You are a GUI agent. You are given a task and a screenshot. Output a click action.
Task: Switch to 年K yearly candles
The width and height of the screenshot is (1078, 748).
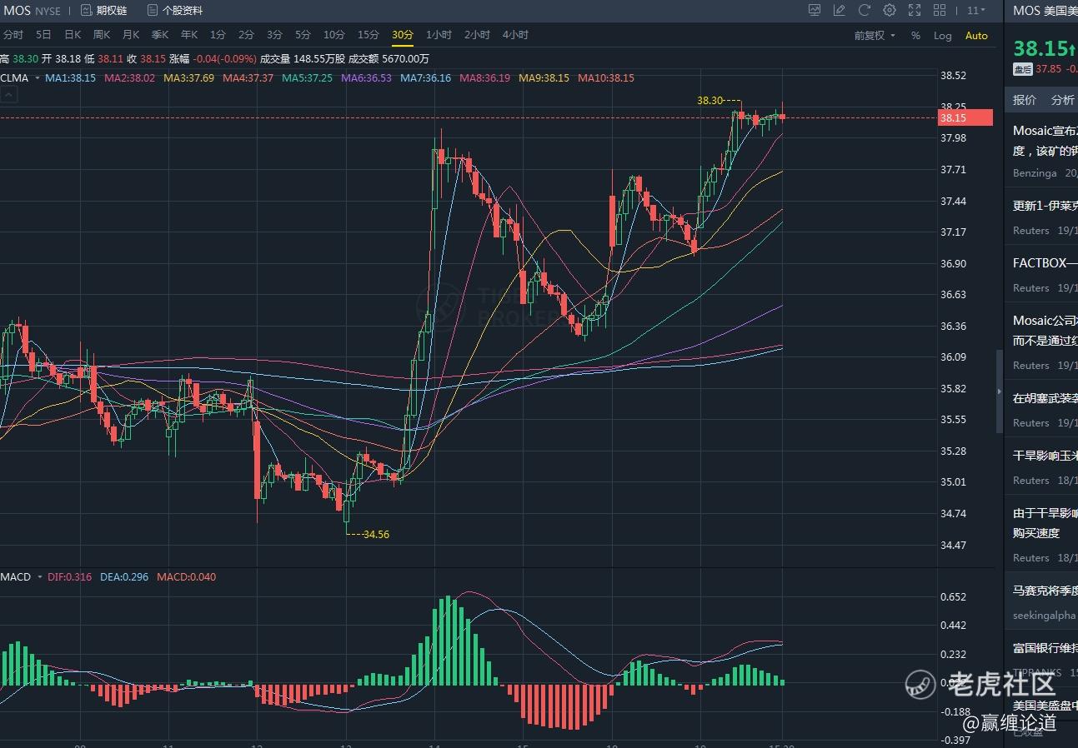coord(189,35)
